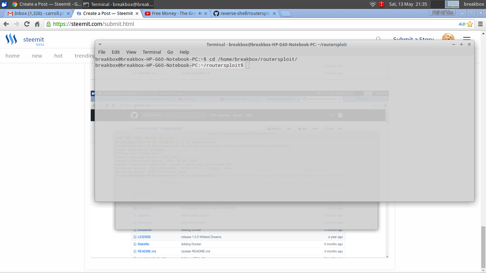Click LICENSE in the embedded GitHub screenshot
The image size is (486, 273).
click(x=144, y=237)
